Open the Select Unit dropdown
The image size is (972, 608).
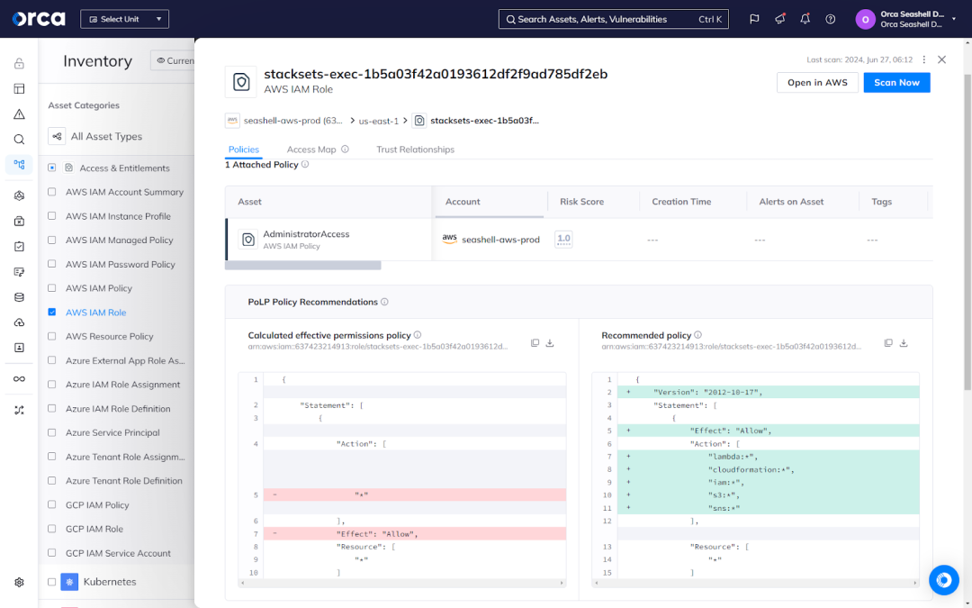124,19
